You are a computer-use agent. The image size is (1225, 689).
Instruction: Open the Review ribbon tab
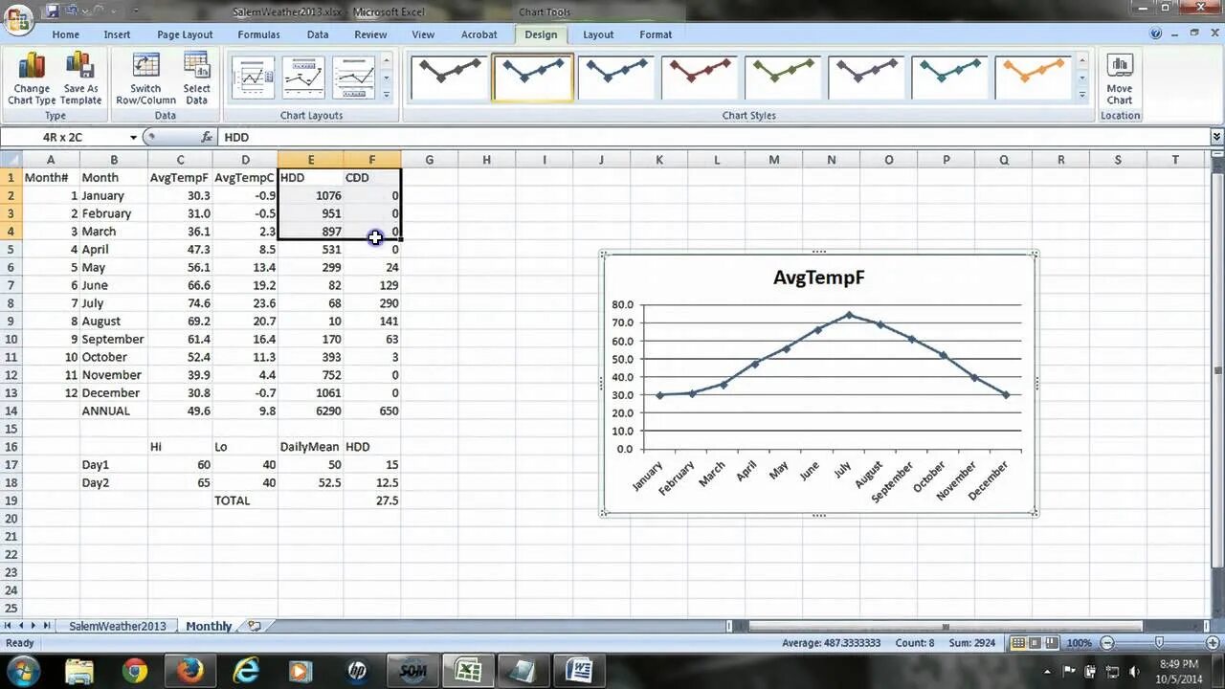click(x=370, y=34)
